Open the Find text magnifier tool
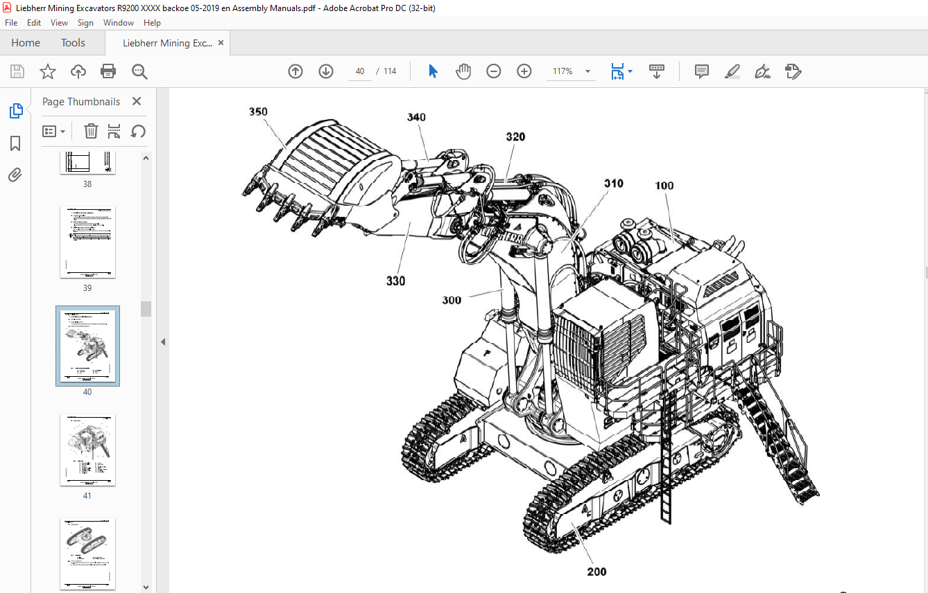This screenshot has width=928, height=593. (139, 71)
